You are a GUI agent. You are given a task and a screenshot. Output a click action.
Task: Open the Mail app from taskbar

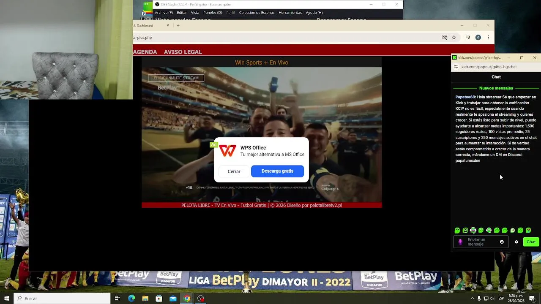pos(173,299)
